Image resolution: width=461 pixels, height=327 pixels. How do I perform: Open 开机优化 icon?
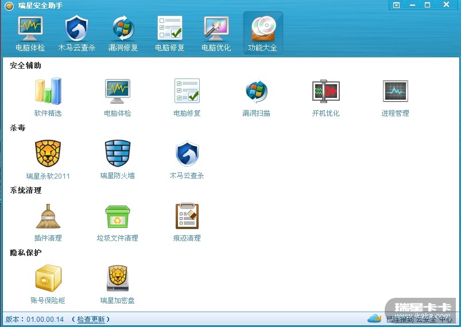pos(326,91)
